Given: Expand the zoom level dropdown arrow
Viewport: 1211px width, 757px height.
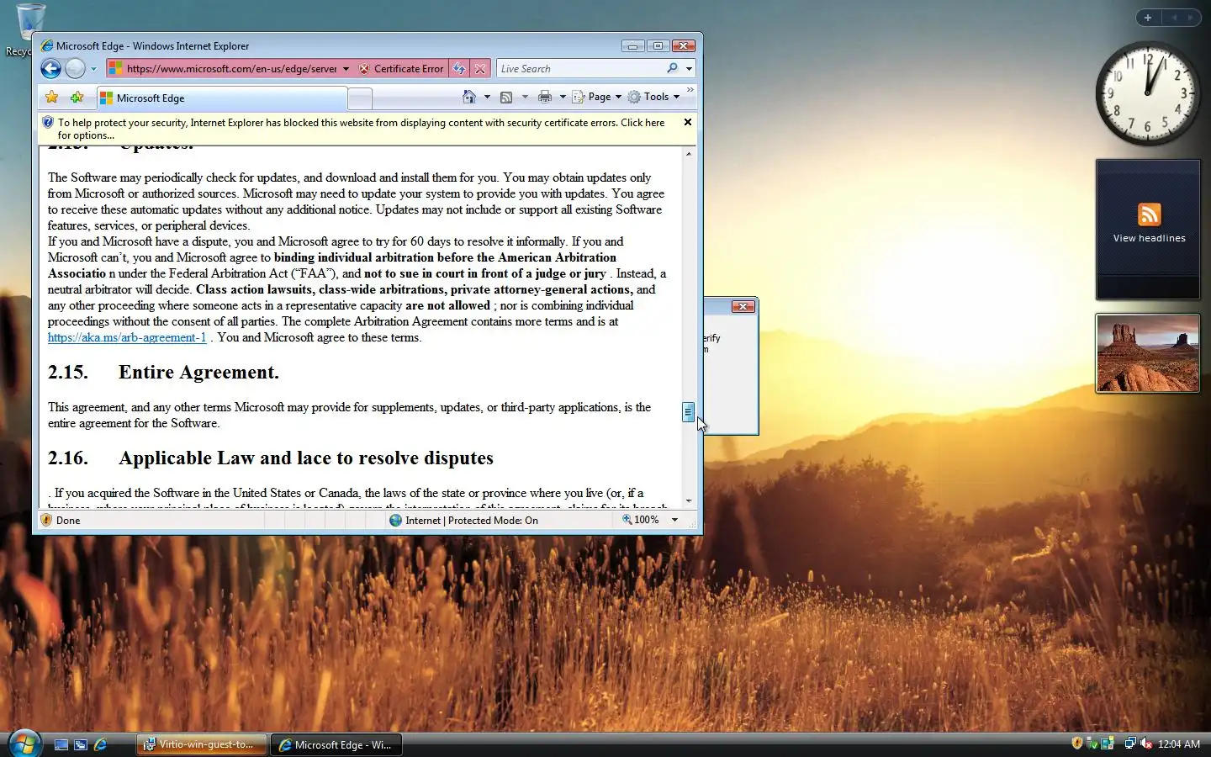Looking at the screenshot, I should 674,520.
